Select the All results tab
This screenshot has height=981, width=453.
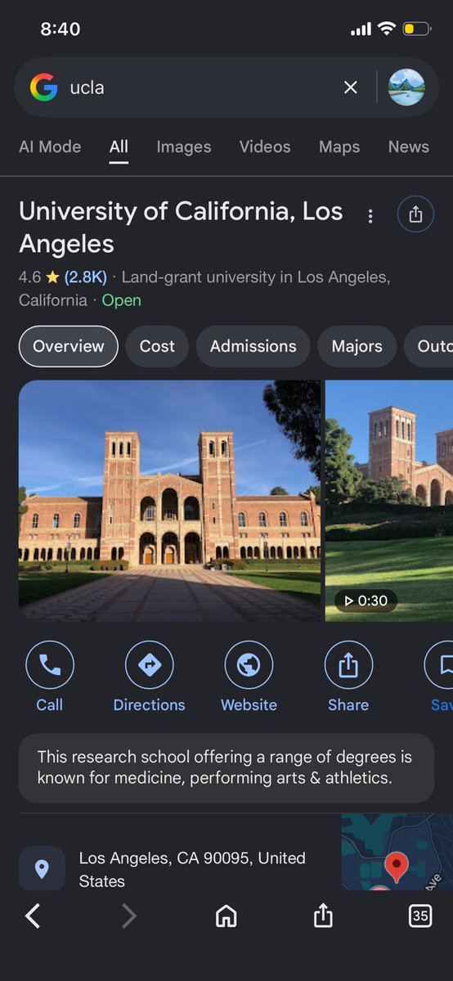point(119,147)
